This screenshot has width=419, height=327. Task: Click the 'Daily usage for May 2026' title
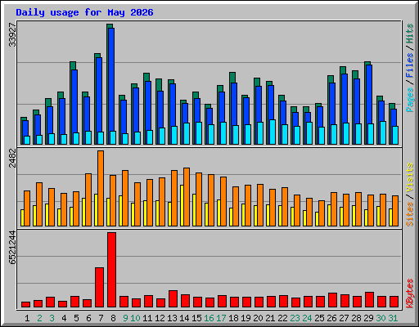coord(84,13)
